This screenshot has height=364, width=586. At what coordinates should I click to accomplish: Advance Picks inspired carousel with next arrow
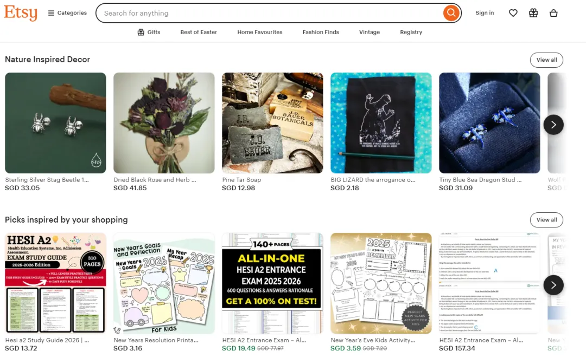tap(553, 285)
